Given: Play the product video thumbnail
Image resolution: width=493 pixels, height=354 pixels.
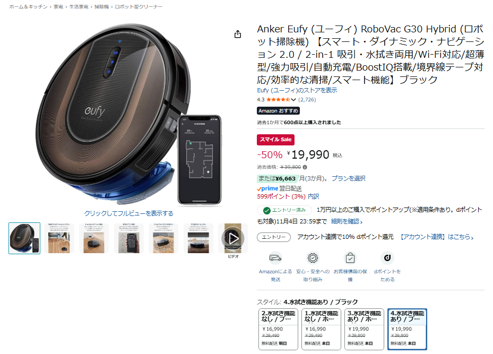Looking at the screenshot, I should tap(233, 238).
